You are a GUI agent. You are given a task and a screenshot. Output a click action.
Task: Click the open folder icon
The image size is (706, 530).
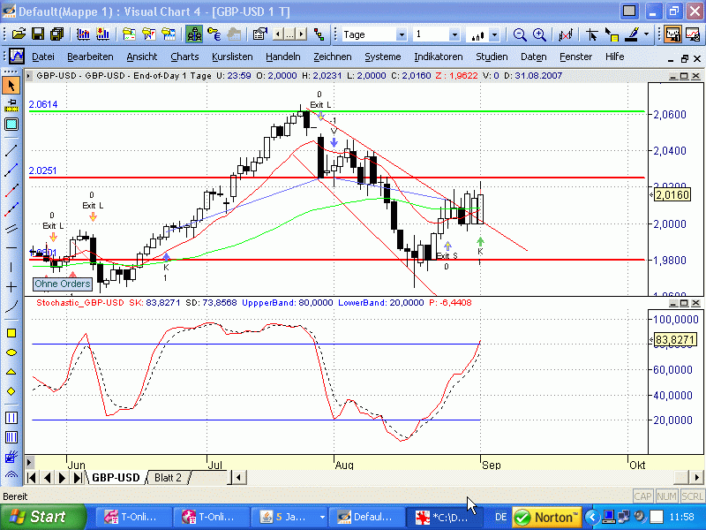tap(18, 34)
